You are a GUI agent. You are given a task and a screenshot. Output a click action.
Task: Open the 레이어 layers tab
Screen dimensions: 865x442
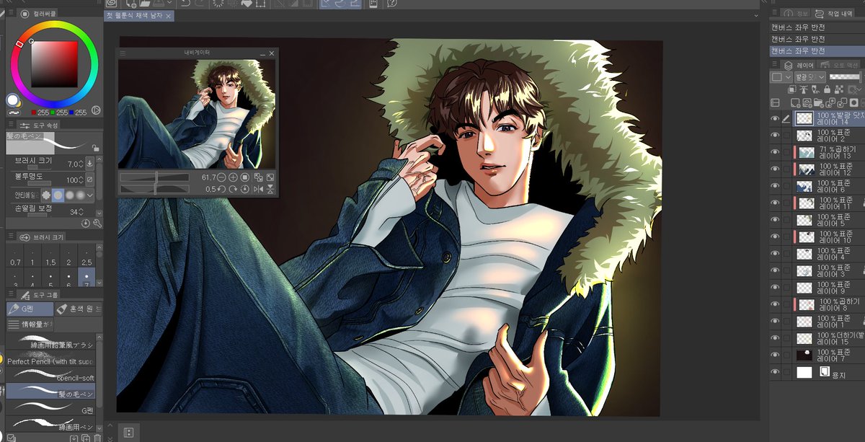pos(798,65)
